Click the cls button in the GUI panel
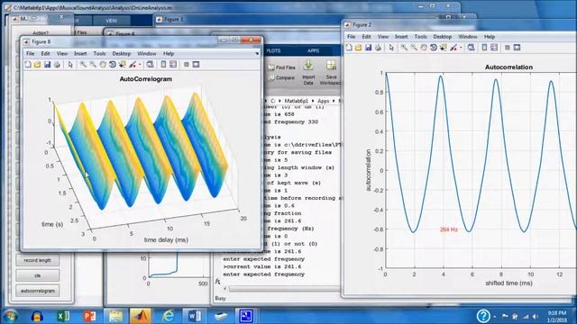577x324 pixels. pyautogui.click(x=38, y=275)
